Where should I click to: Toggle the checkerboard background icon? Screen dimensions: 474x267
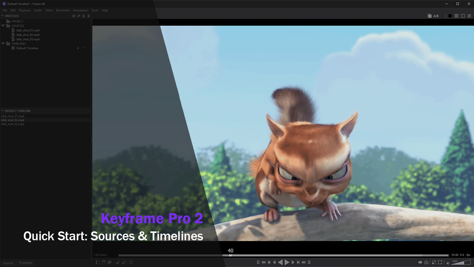pyautogui.click(x=457, y=16)
